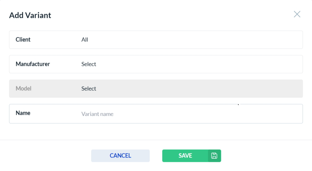Screen dimensions: 312x171
Task: Click the Manufacturer field label
Action: click(33, 64)
